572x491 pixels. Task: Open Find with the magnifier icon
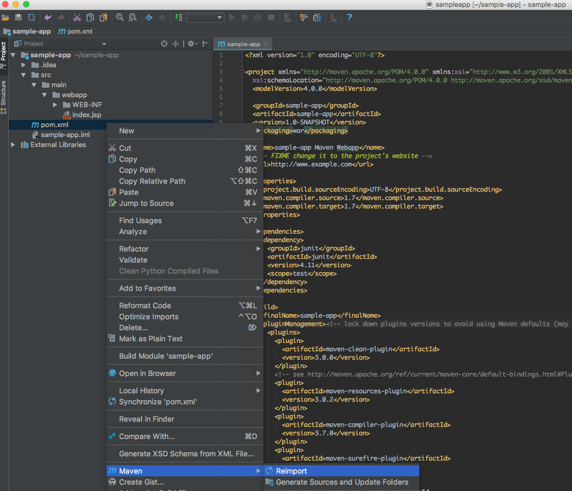click(x=120, y=17)
